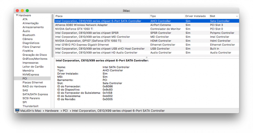Screen dimensions: 253x133
Task: Click ID do Fornecedor value 0x8086
Action: tap(108, 86)
